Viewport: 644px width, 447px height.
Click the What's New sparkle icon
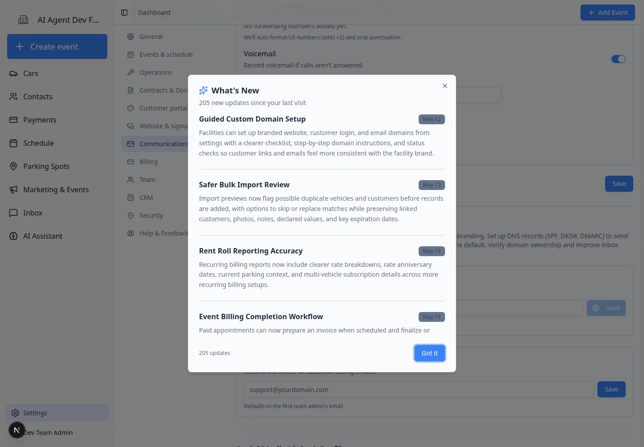(203, 90)
